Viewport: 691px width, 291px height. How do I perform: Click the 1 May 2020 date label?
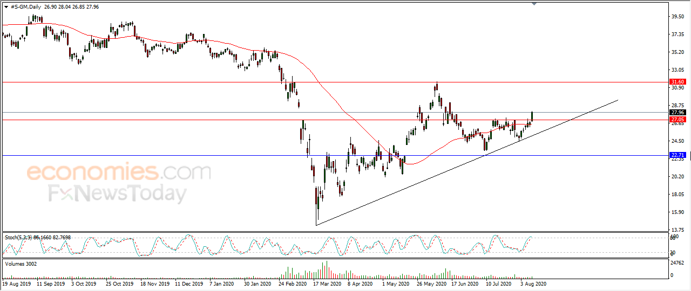click(397, 282)
